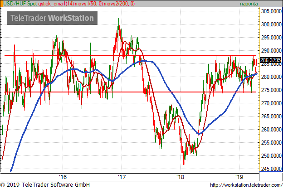Click the 270,0000 price axis label

[271, 103]
